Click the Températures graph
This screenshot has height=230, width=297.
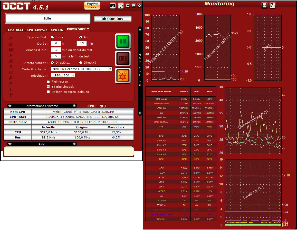[x=253, y=120]
